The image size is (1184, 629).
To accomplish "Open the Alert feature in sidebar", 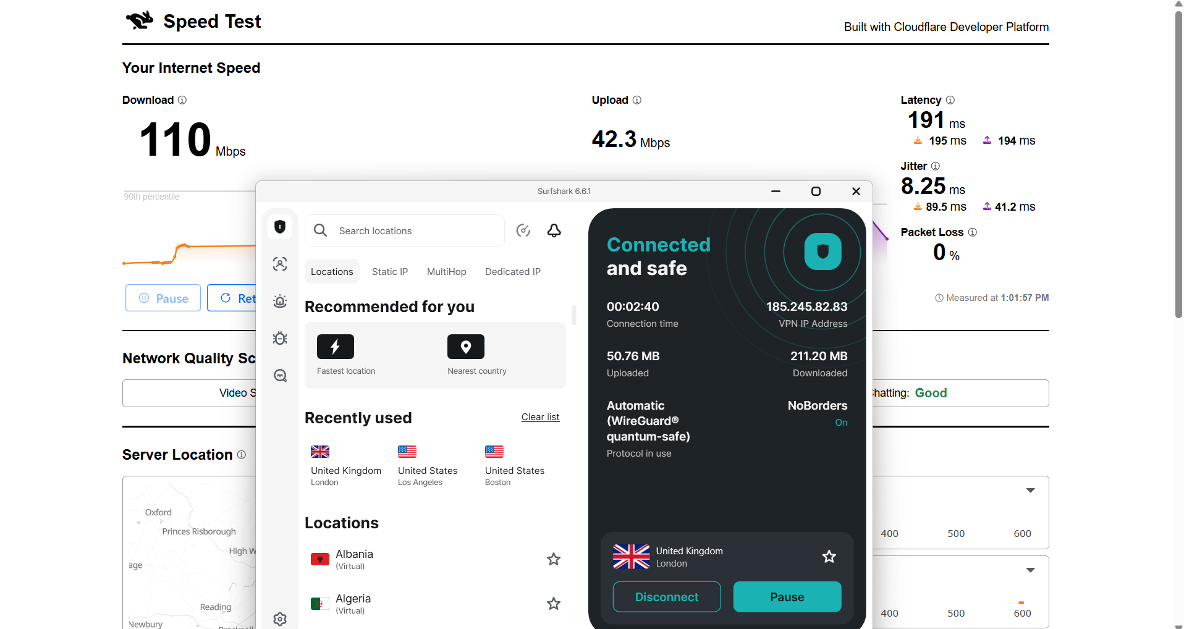I will (x=280, y=302).
